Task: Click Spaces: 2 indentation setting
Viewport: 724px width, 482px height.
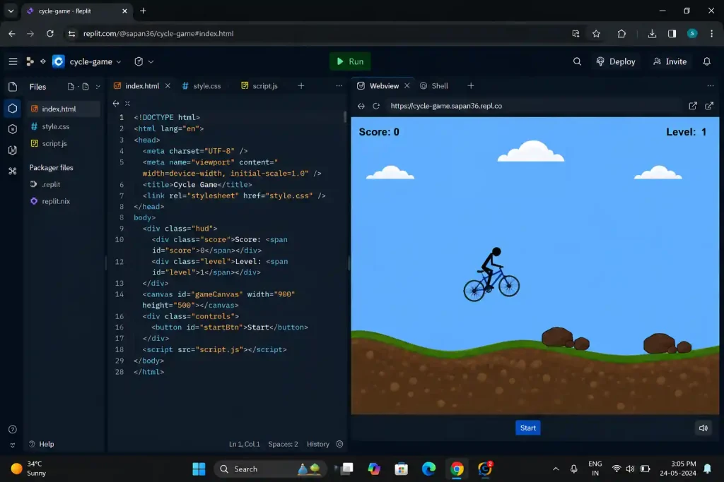Action: coord(283,444)
